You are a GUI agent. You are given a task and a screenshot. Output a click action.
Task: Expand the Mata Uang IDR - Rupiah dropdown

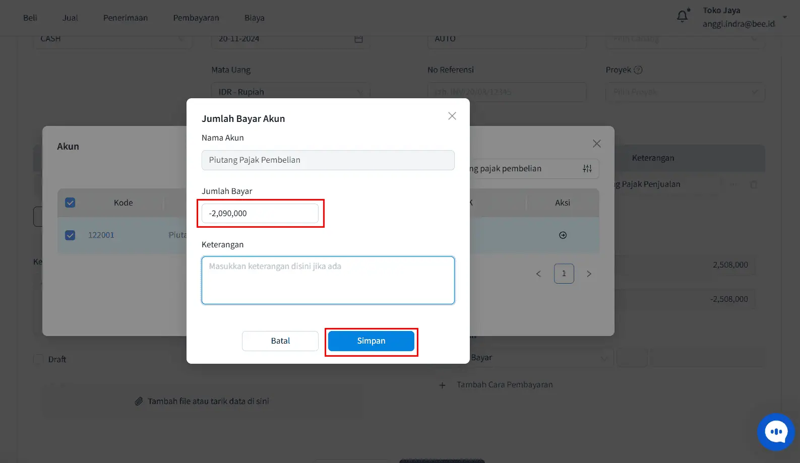pos(359,92)
